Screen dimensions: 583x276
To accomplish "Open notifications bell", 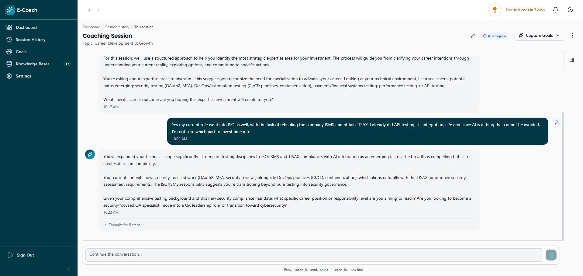I will click(556, 10).
